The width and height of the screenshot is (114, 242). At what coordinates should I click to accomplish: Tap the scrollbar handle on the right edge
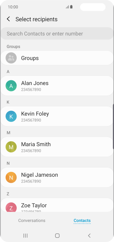click(113, 126)
